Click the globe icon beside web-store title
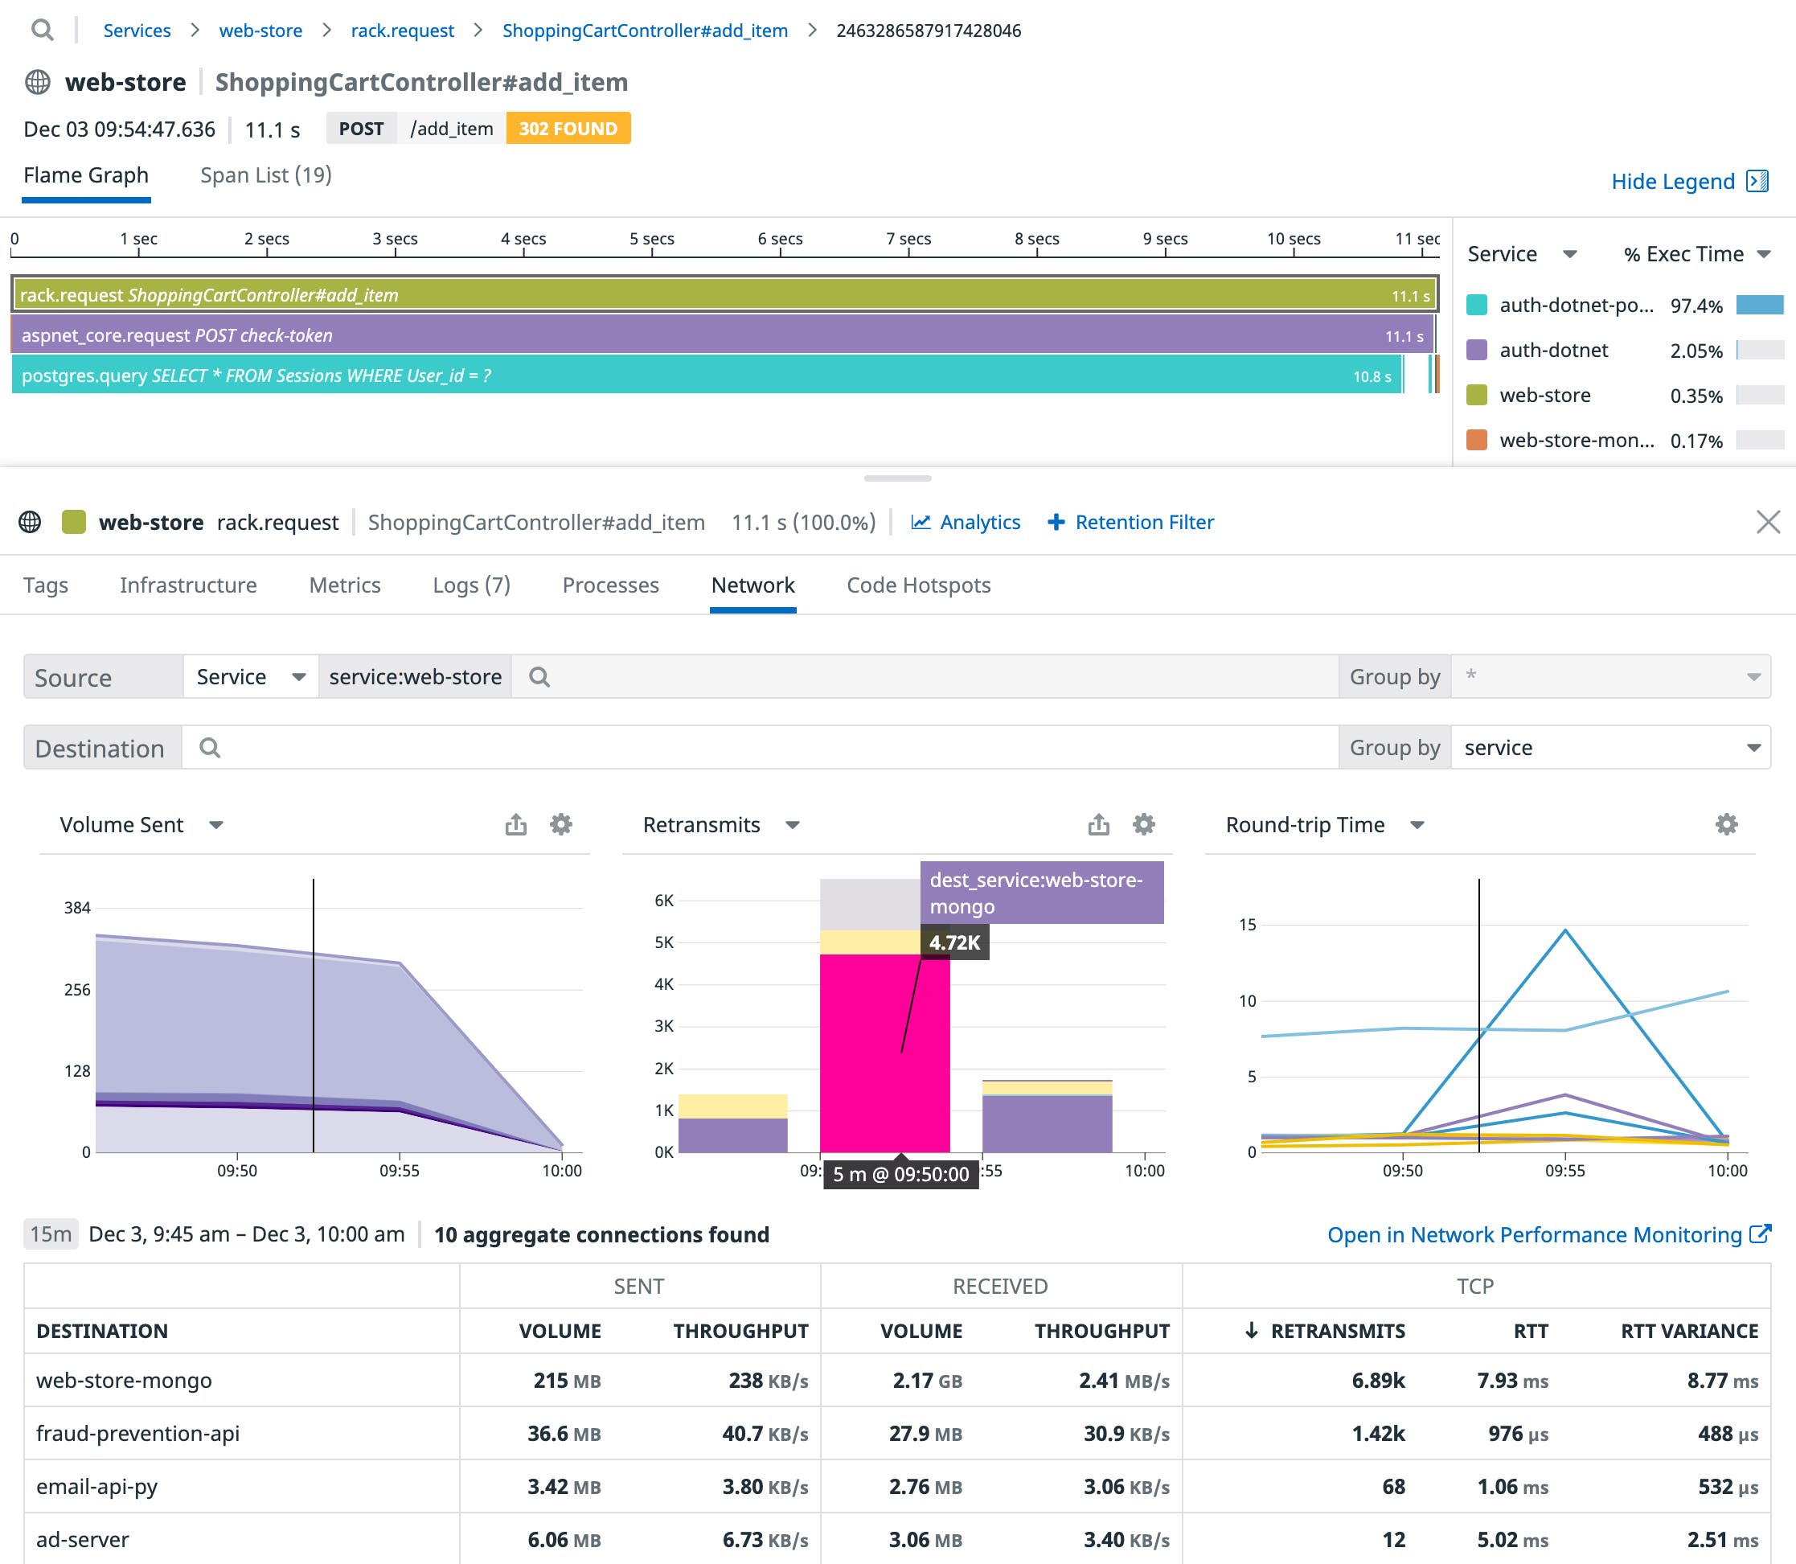1796x1564 pixels. coord(38,82)
